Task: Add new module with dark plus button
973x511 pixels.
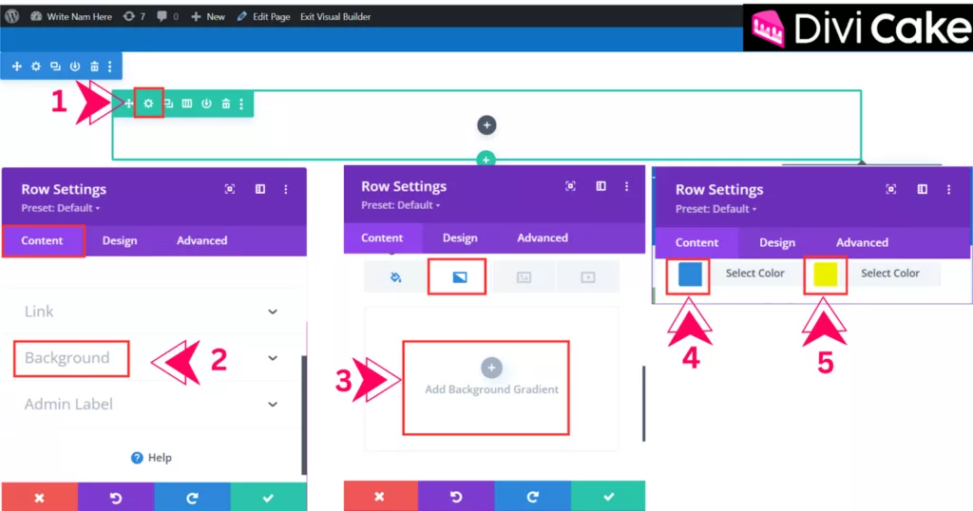Action: [486, 125]
